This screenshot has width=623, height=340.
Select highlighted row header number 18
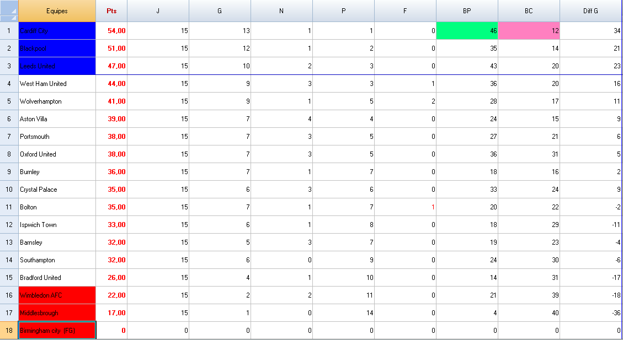(9, 331)
